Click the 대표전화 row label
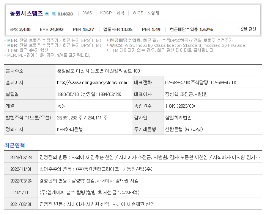This screenshot has height=215, width=266. (143, 83)
